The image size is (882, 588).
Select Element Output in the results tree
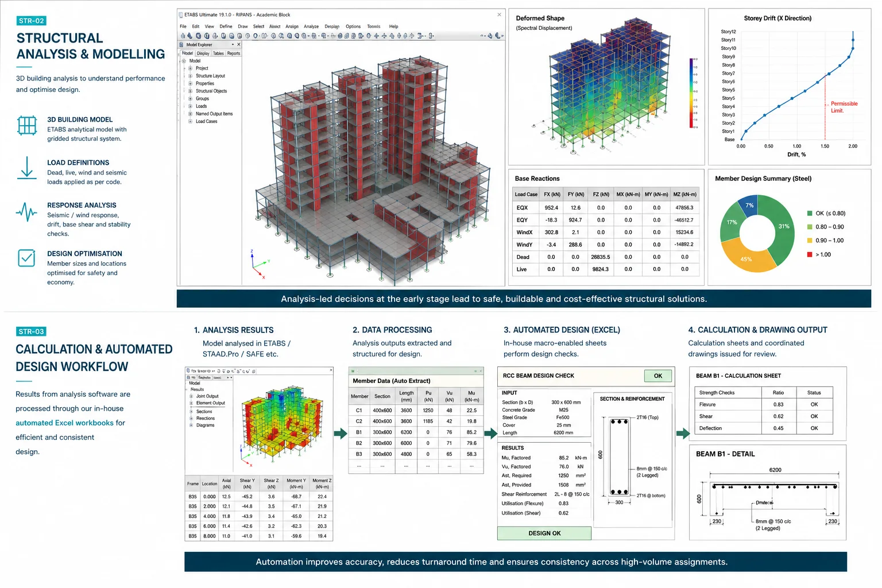[x=210, y=403]
